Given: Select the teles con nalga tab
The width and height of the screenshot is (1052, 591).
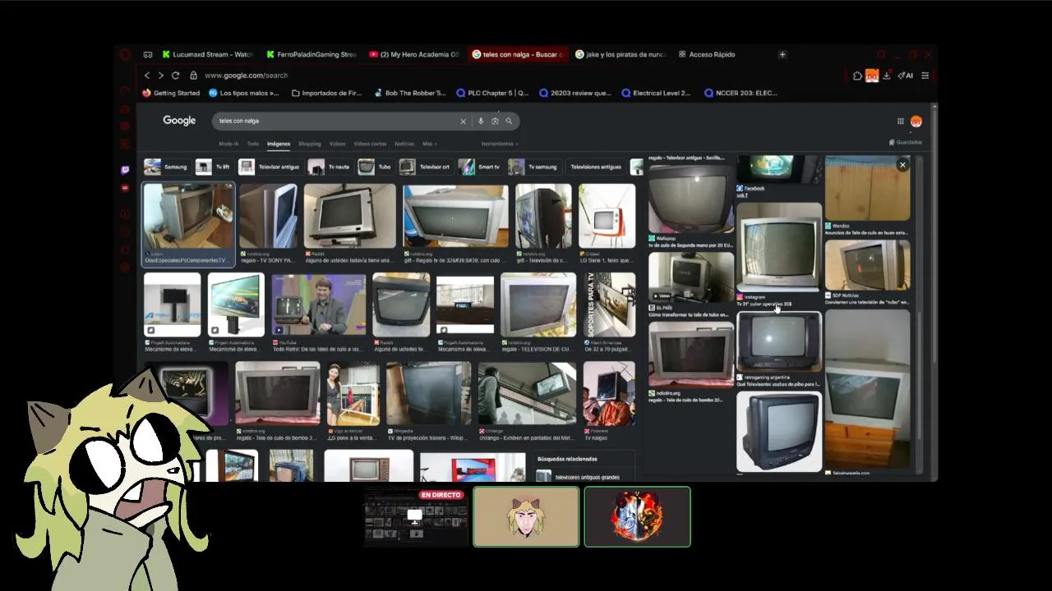Looking at the screenshot, I should pos(518,54).
